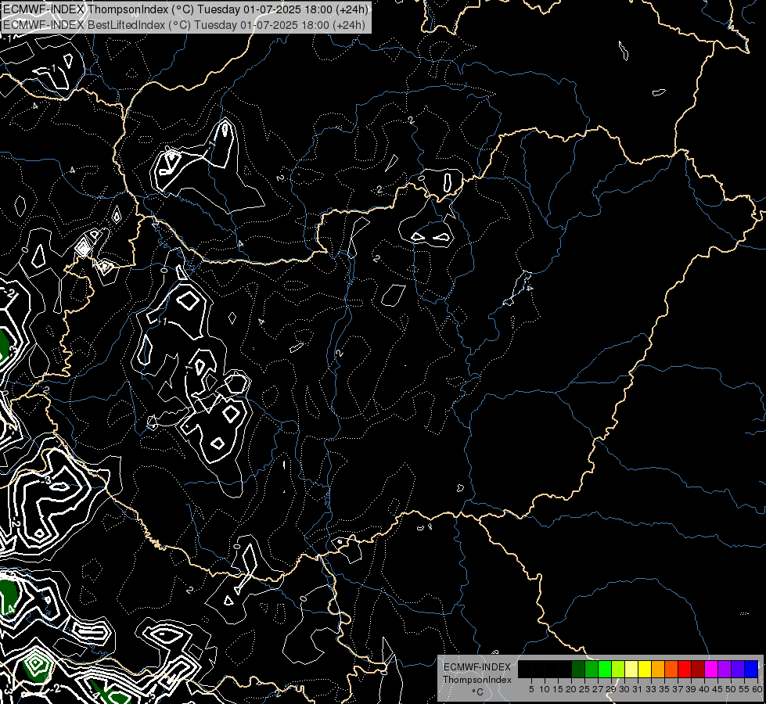The width and height of the screenshot is (766, 704).
Task: Click legend scale value '5'
Action: 531,689
